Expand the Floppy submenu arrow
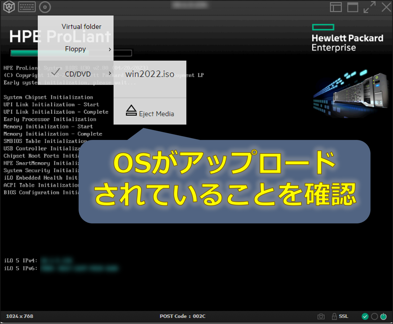Viewport: 393px width, 324px height. coord(110,50)
